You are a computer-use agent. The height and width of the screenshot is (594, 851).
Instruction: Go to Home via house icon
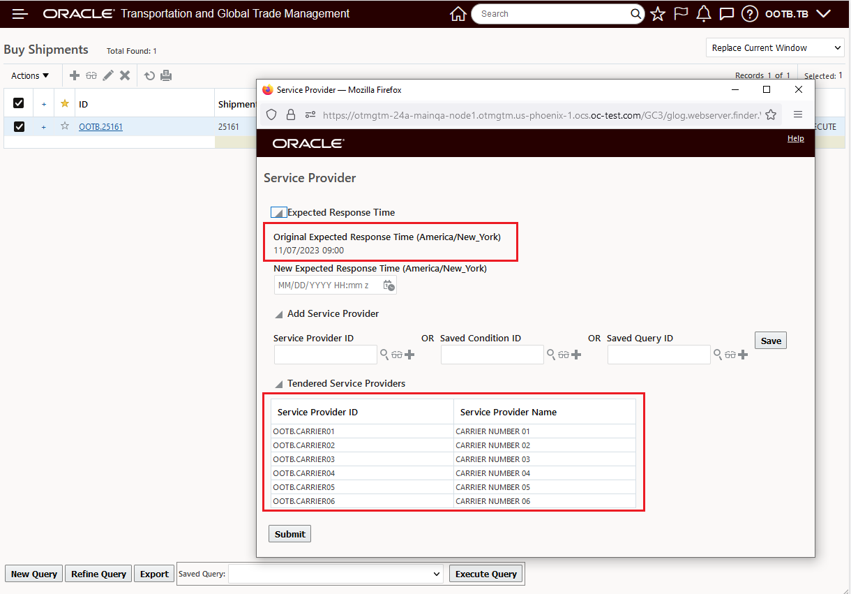tap(458, 14)
